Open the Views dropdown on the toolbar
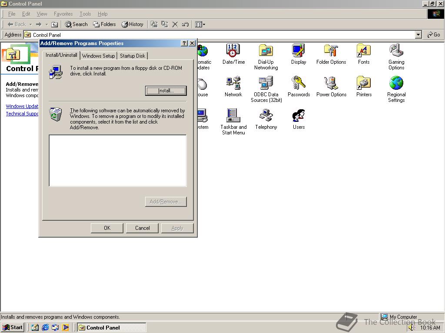This screenshot has height=333, width=445. pos(203,24)
